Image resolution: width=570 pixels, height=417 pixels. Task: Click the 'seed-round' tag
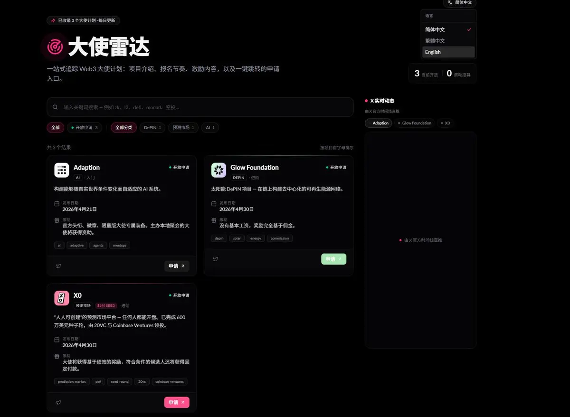(x=120, y=381)
